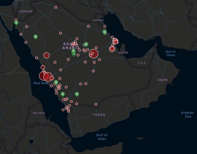
Task: Select the Arabian Sea label
Action: point(187,115)
